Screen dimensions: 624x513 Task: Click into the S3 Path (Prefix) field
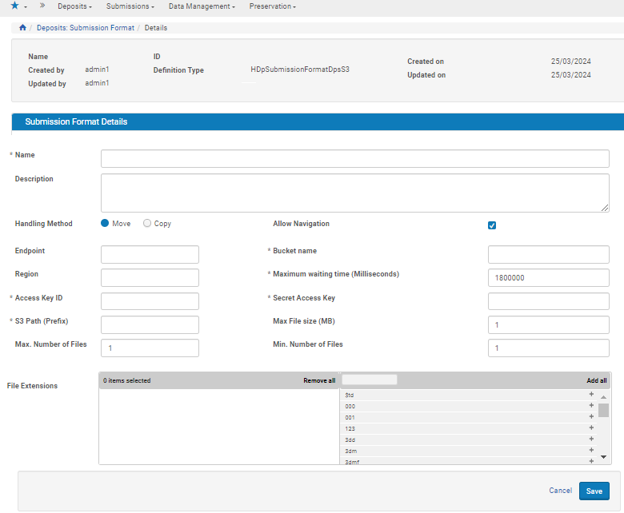[150, 324]
